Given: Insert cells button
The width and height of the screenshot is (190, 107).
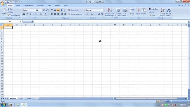Looking at the screenshot, I should (x=132, y=12).
